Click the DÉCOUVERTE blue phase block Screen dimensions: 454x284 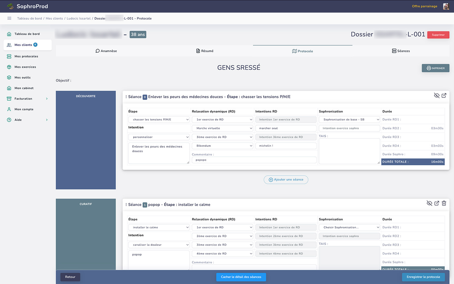tap(86, 140)
